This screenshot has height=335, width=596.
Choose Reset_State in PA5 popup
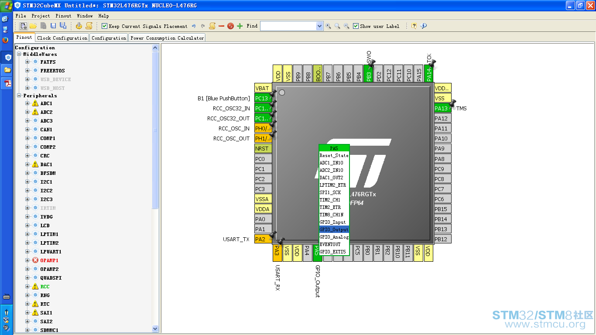pos(334,155)
